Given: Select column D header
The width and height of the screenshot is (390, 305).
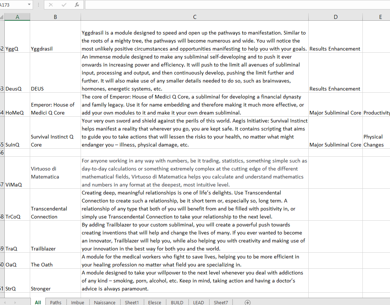Looking at the screenshot, I should coord(336,17).
